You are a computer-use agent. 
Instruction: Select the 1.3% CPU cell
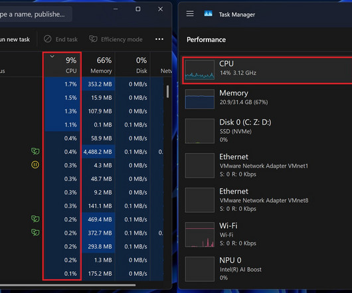click(x=62, y=111)
